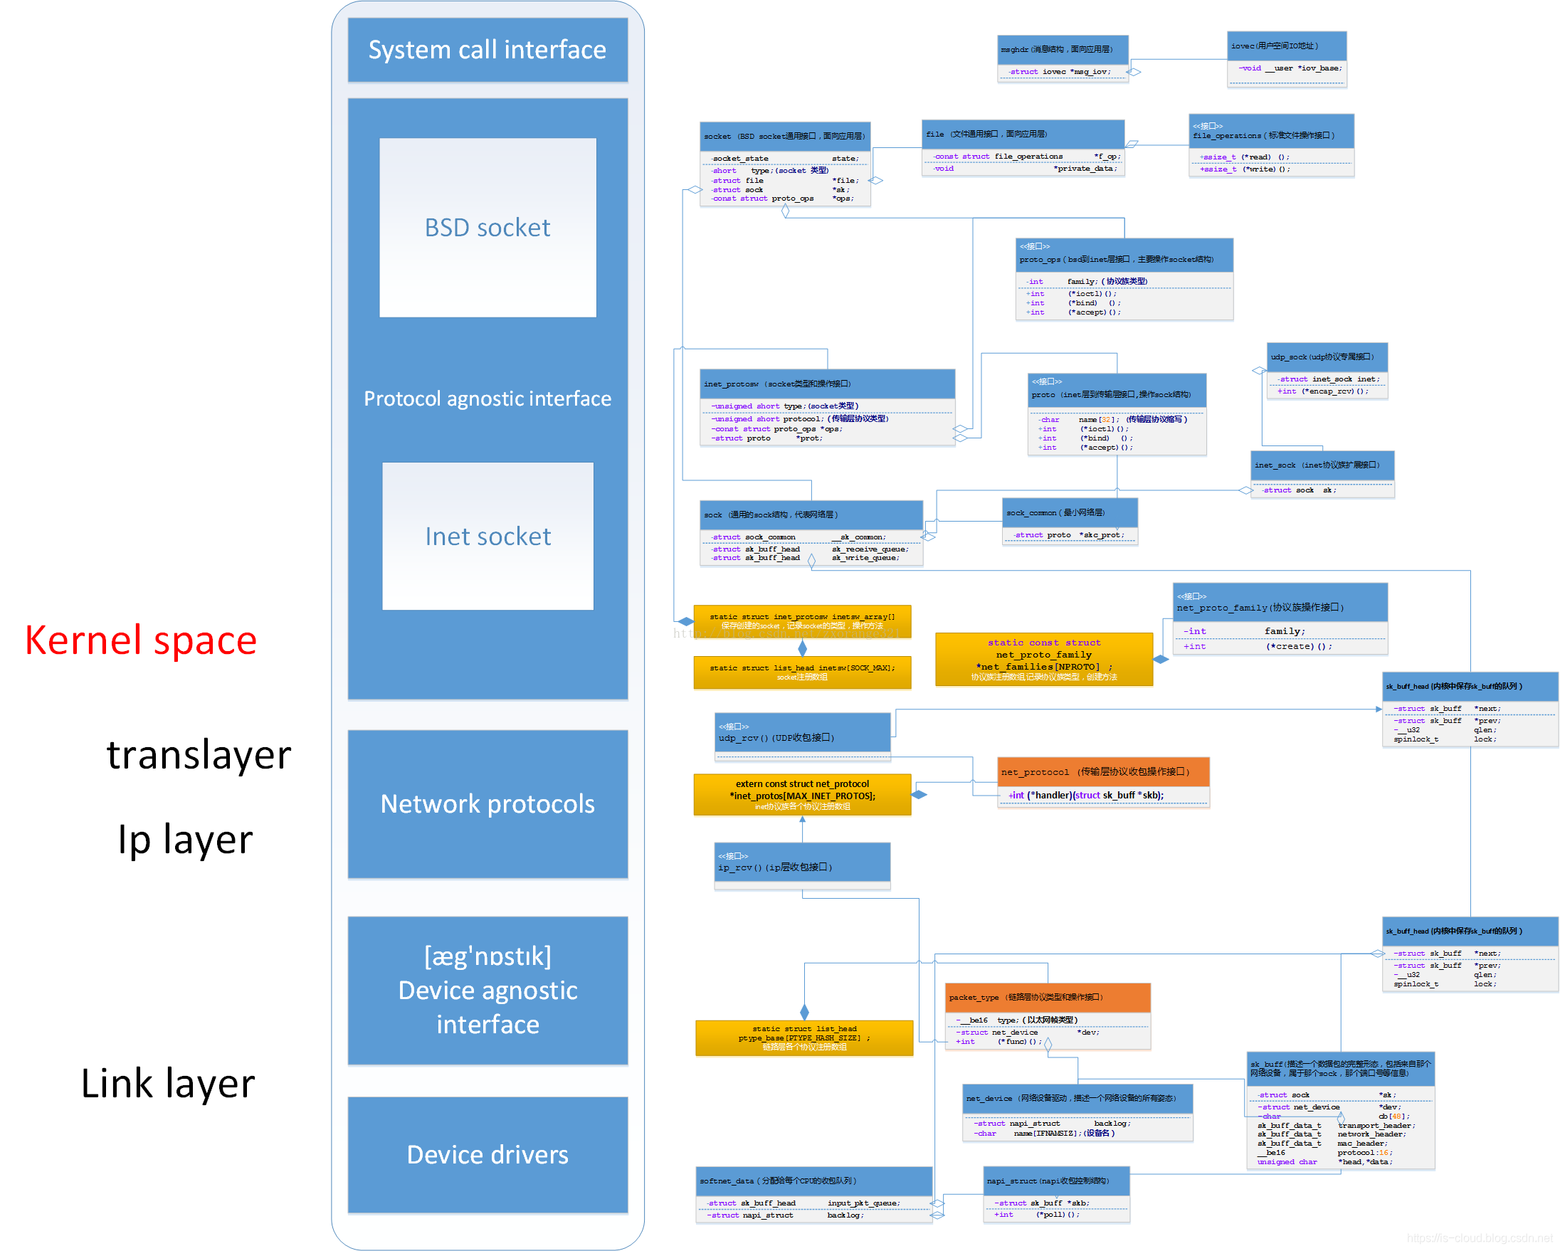Select the net_device class header

click(x=1077, y=1098)
